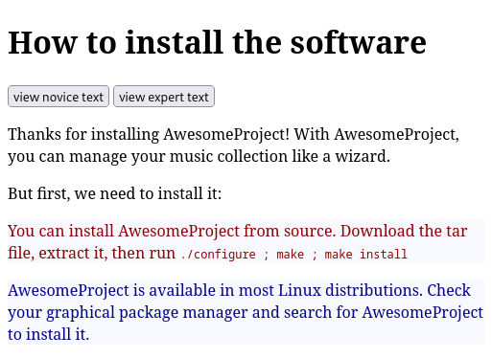Click the 'But first, we need to install it' line
The image size is (492, 359).
(114, 193)
